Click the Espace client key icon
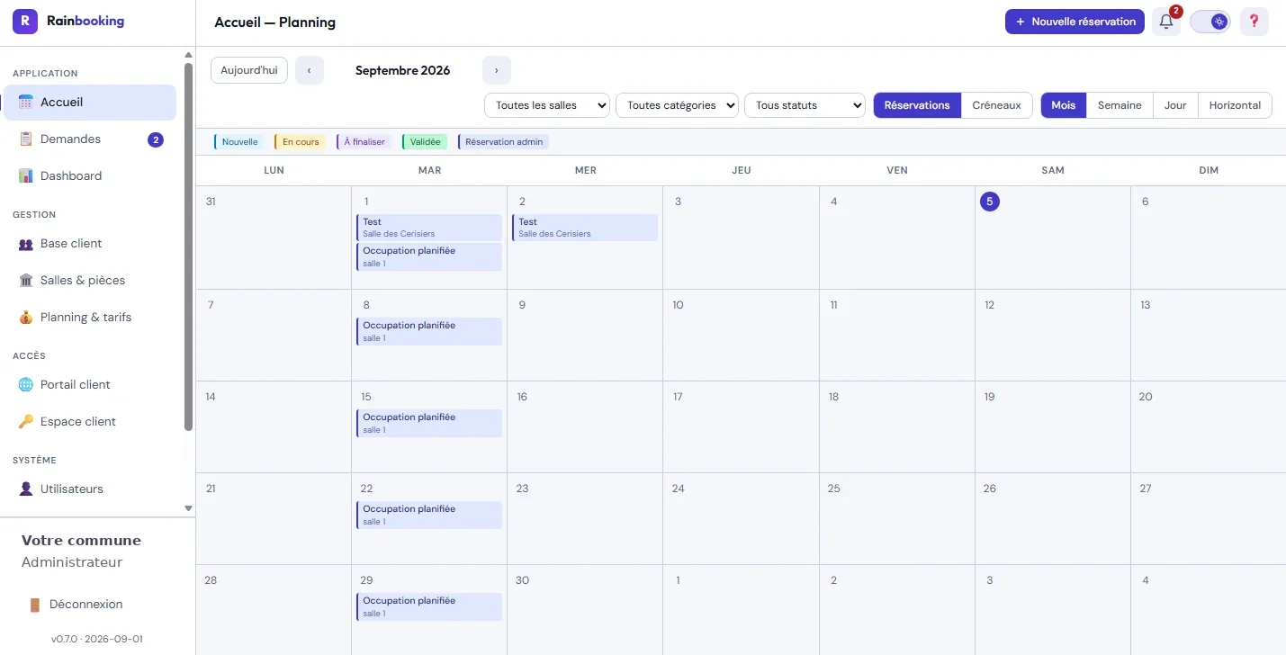Image resolution: width=1286 pixels, height=655 pixels. click(26, 422)
